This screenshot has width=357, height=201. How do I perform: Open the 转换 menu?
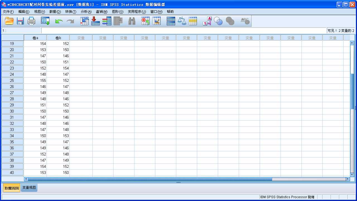pyautogui.click(x=71, y=12)
